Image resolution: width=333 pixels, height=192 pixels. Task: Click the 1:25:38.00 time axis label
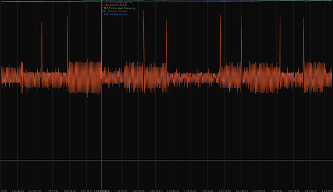click(69, 191)
